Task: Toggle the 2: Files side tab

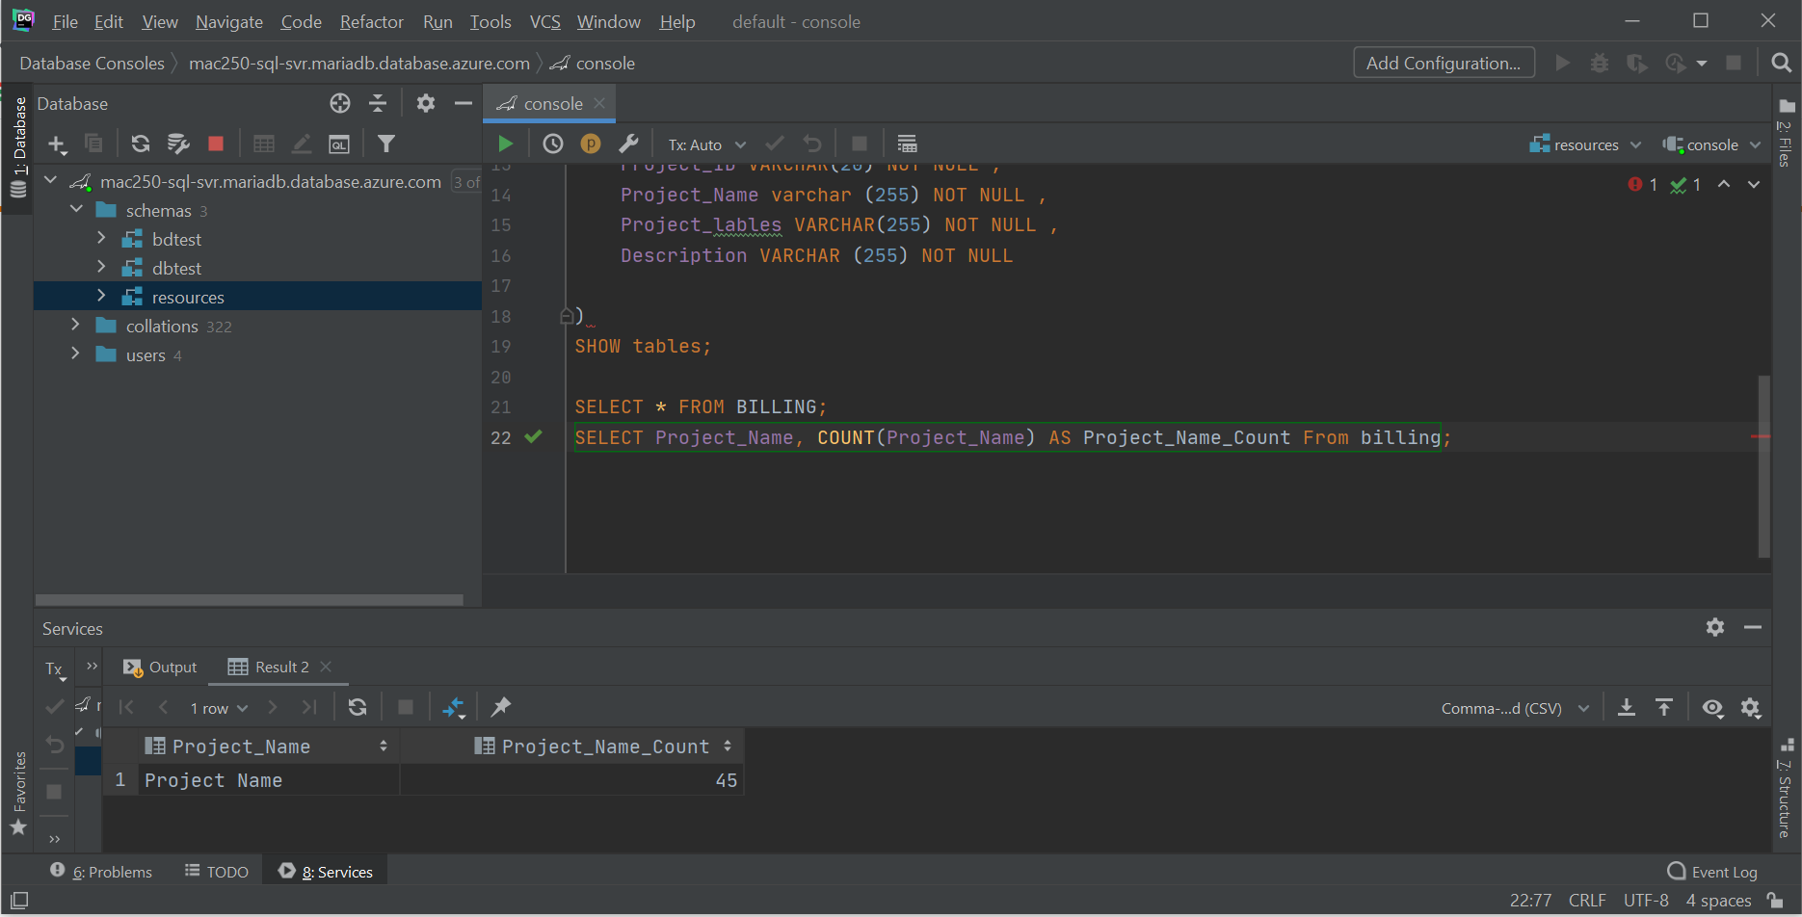Action: [x=1786, y=134]
